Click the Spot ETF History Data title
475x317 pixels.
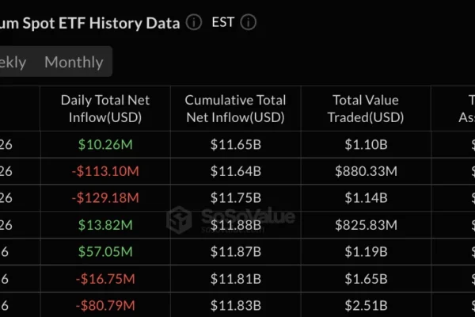coord(89,22)
